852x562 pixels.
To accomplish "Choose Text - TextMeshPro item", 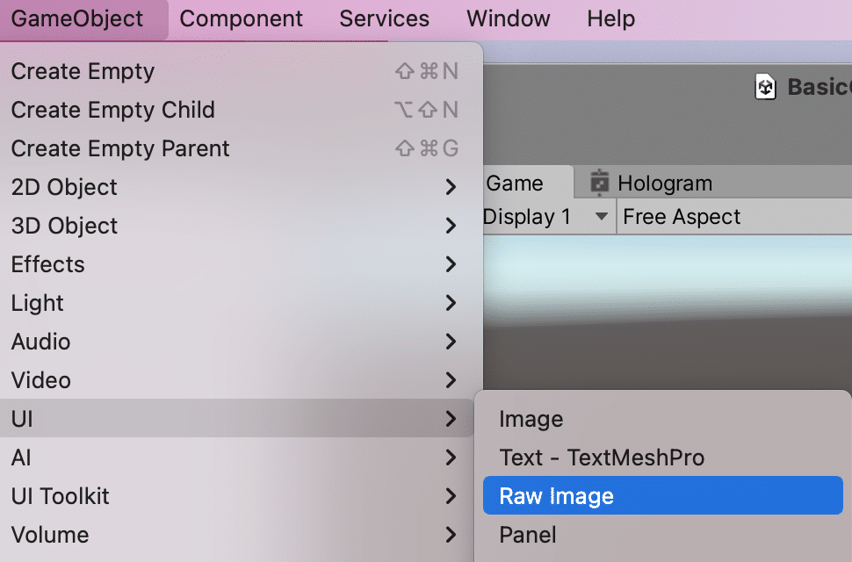I will pyautogui.click(x=602, y=458).
